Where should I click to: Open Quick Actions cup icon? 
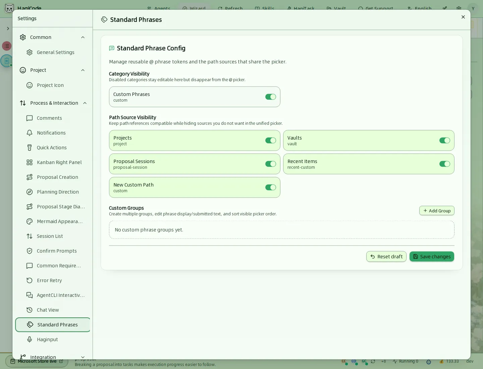coord(30,148)
